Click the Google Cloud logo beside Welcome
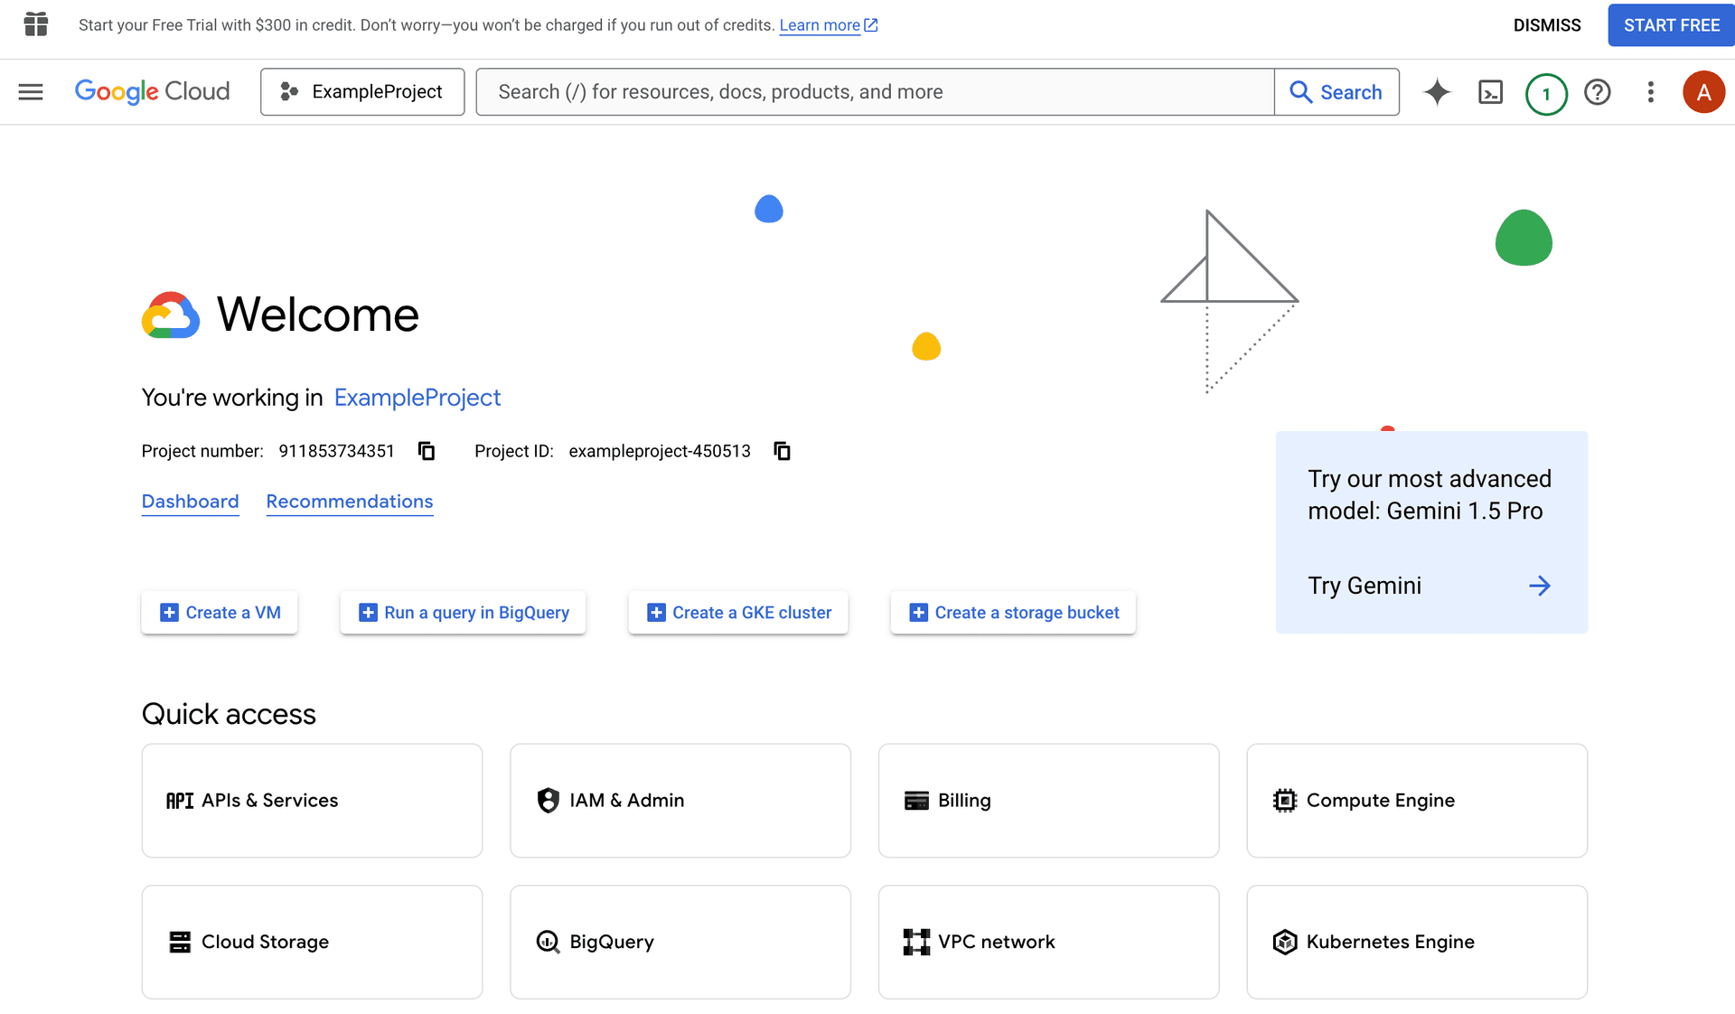The width and height of the screenshot is (1735, 1014). point(171,315)
